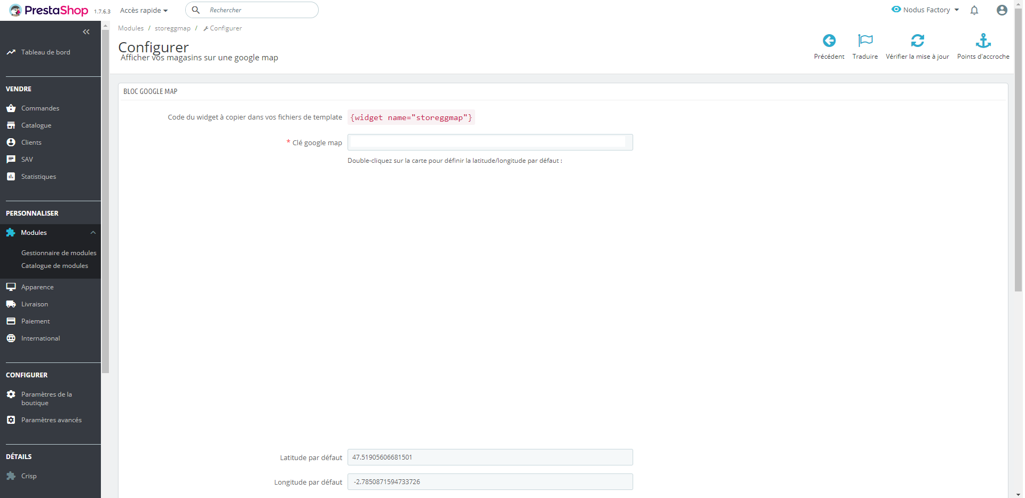Screen dimensions: 1025x498
Task: Click the BLOC GOOGLE MAP panel heading
Action: pyautogui.click(x=151, y=91)
